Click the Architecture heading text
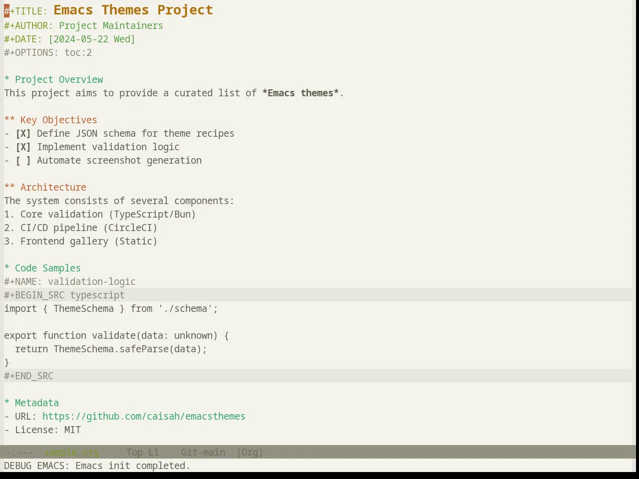The height and width of the screenshot is (479, 639). tap(53, 188)
